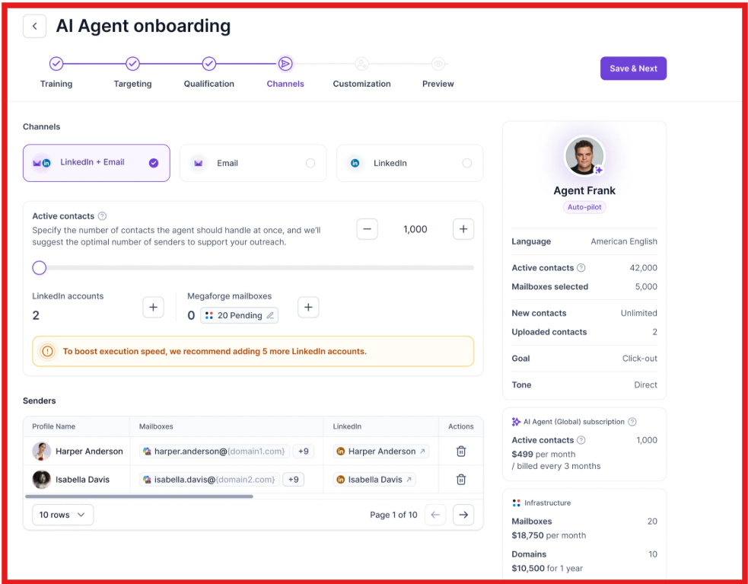This screenshot has height=584, width=748.
Task: Click the Save & Next button
Action: click(633, 68)
